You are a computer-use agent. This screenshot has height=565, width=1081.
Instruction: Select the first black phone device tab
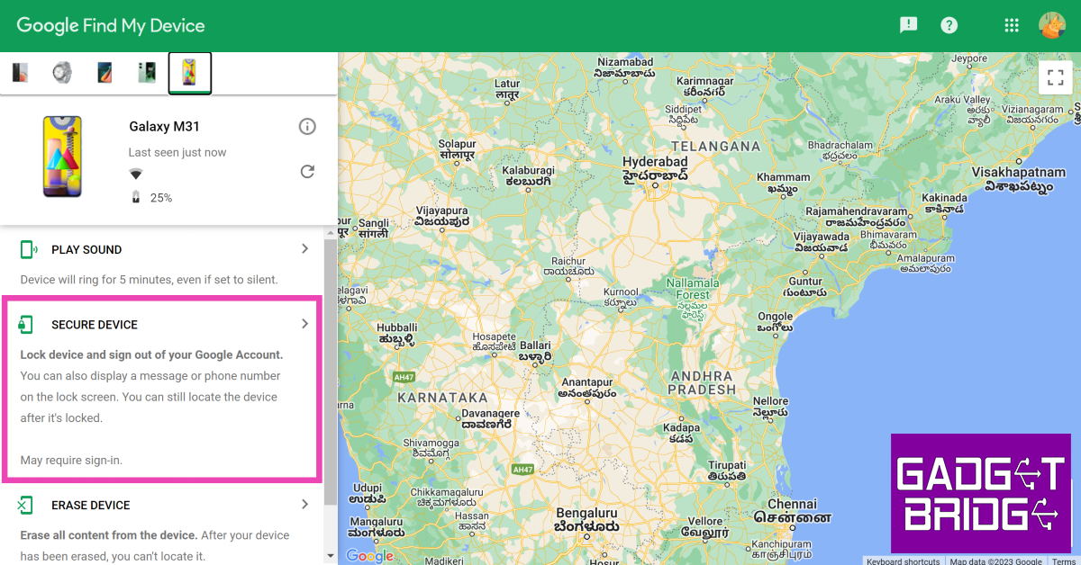point(20,73)
